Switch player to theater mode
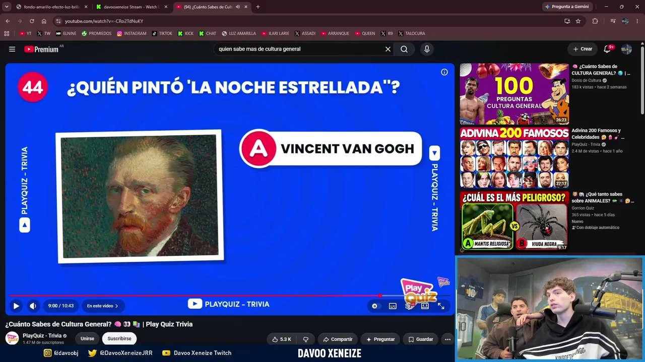Screen dimensions: 645x362 click(x=425, y=306)
